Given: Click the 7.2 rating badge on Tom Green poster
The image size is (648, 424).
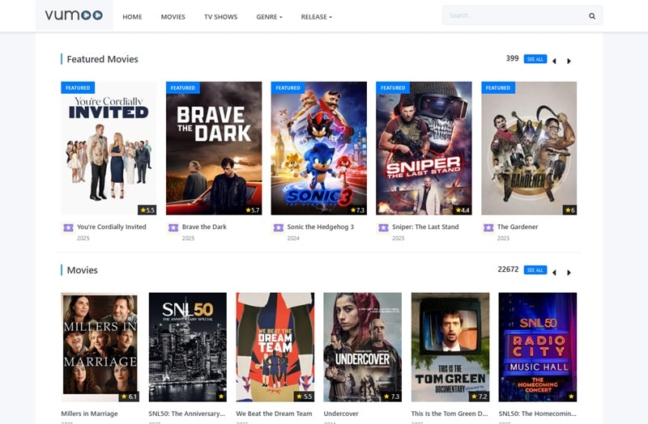Looking at the screenshot, I should click(x=479, y=396).
